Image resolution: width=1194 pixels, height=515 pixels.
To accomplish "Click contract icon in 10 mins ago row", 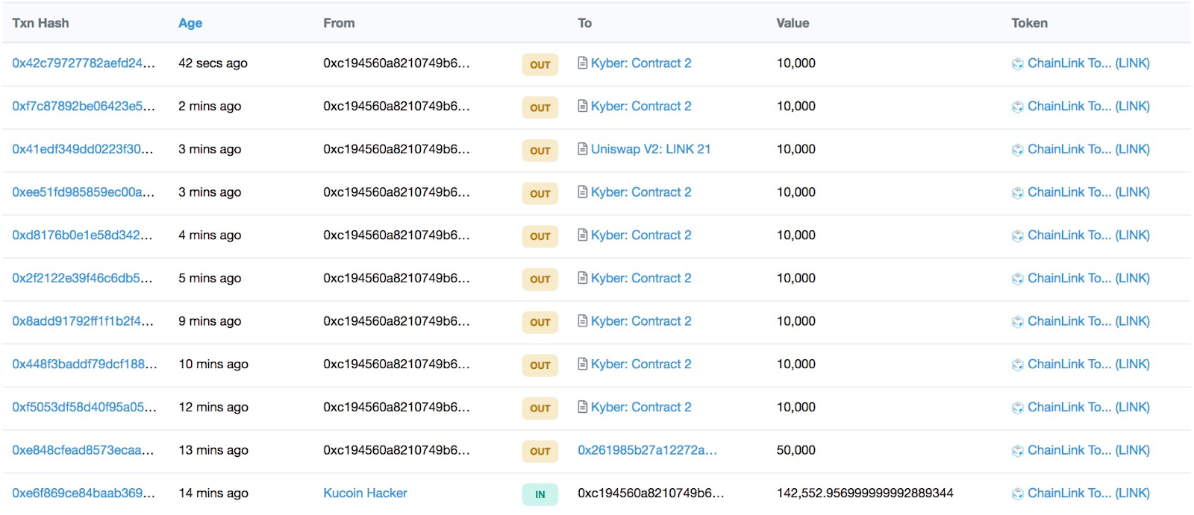I will (583, 364).
